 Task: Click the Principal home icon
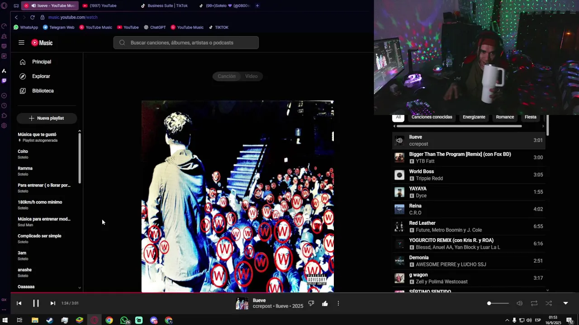click(x=23, y=62)
